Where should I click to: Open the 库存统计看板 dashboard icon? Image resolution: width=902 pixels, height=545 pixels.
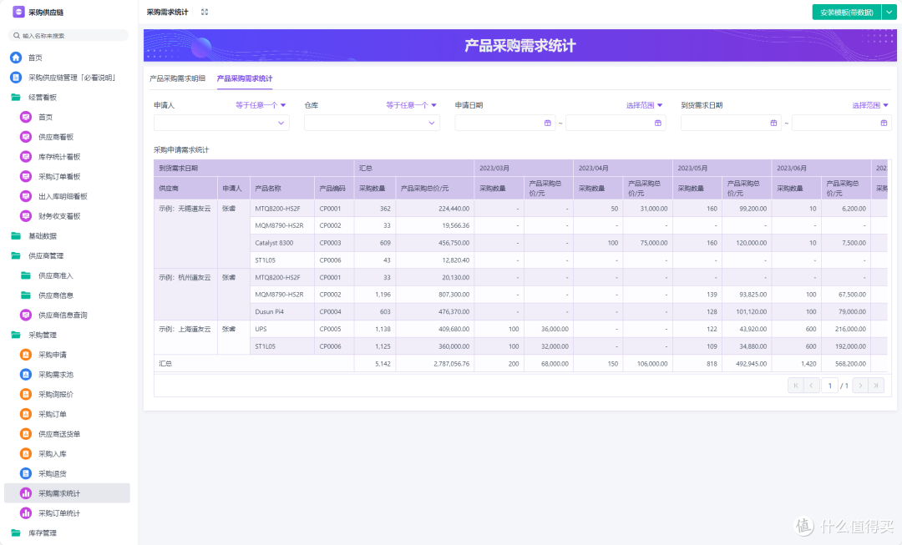[x=25, y=156]
